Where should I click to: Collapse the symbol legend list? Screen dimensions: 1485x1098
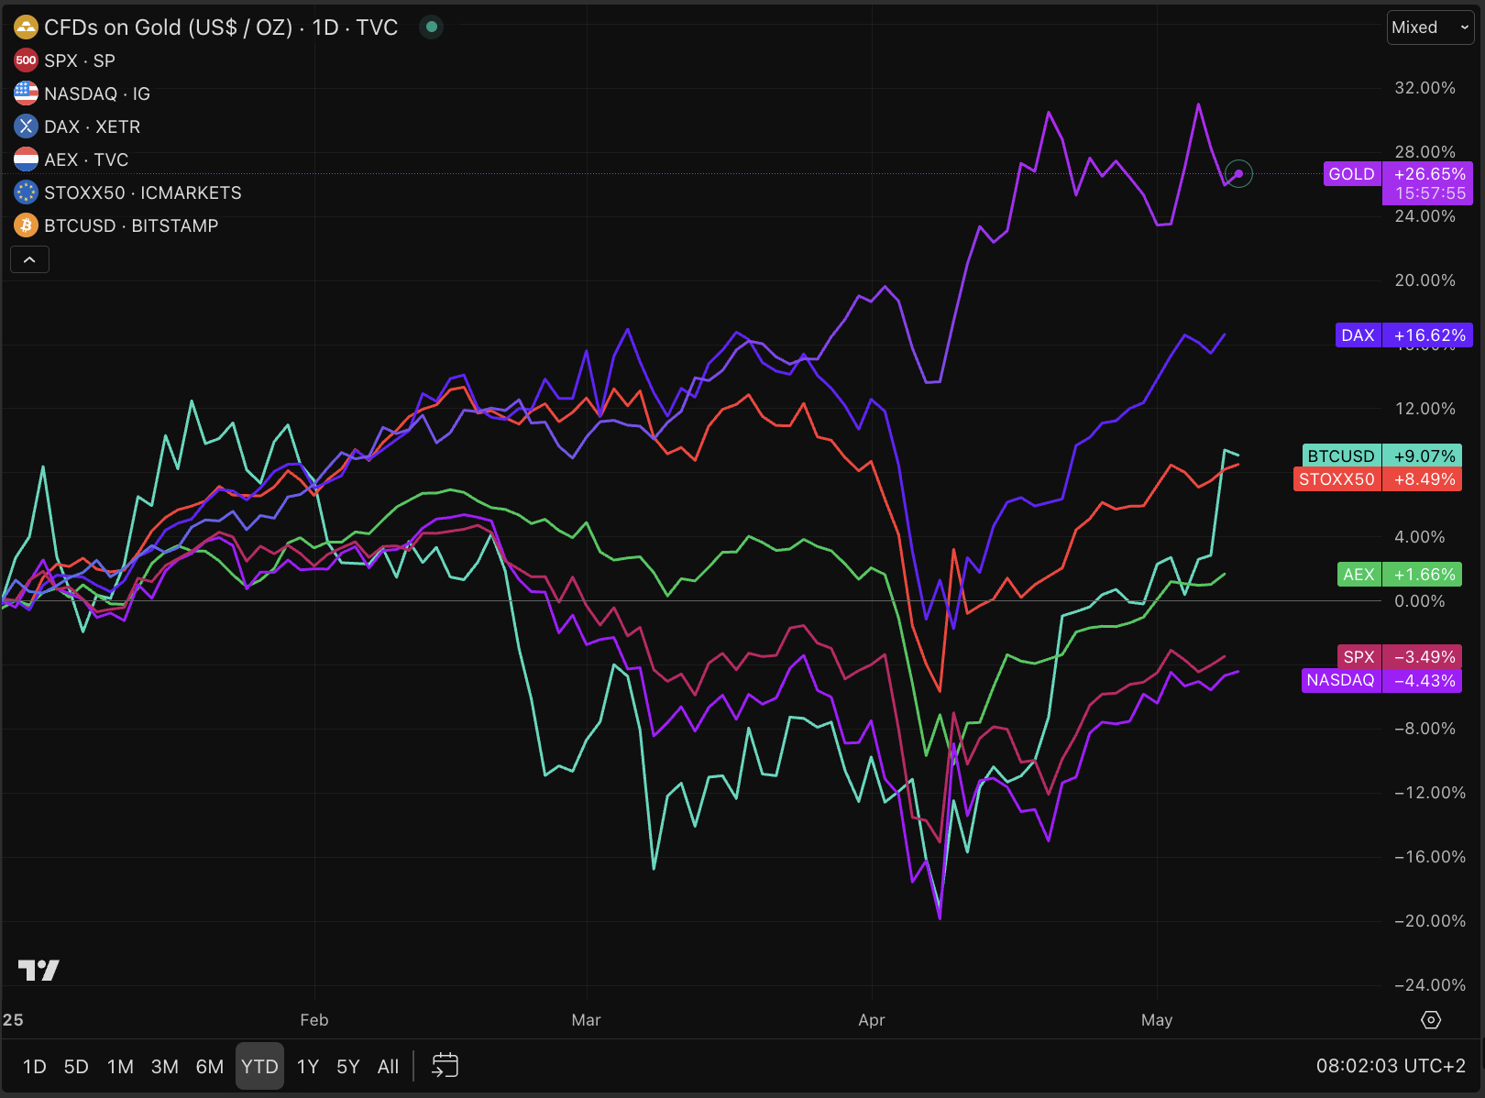(x=29, y=260)
